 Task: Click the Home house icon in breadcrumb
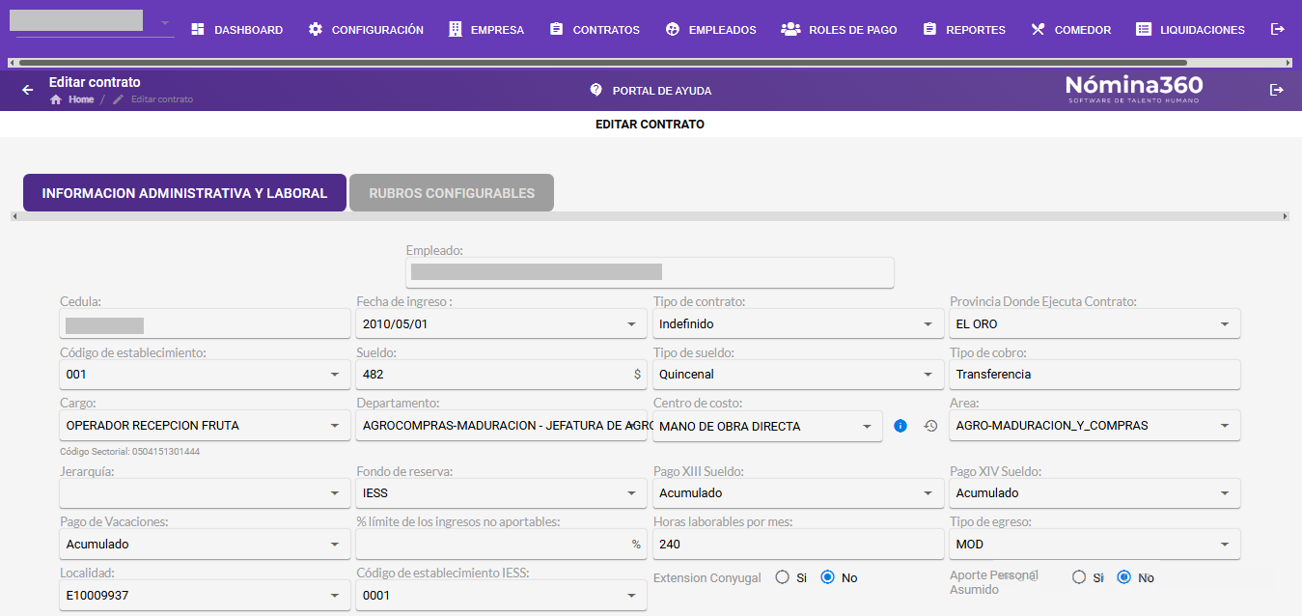(x=56, y=99)
